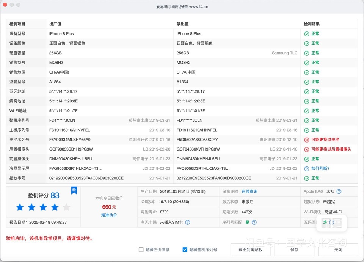Click the help icon beside 未插入SIM卡
This screenshot has width=364, height=262.
click(x=188, y=222)
